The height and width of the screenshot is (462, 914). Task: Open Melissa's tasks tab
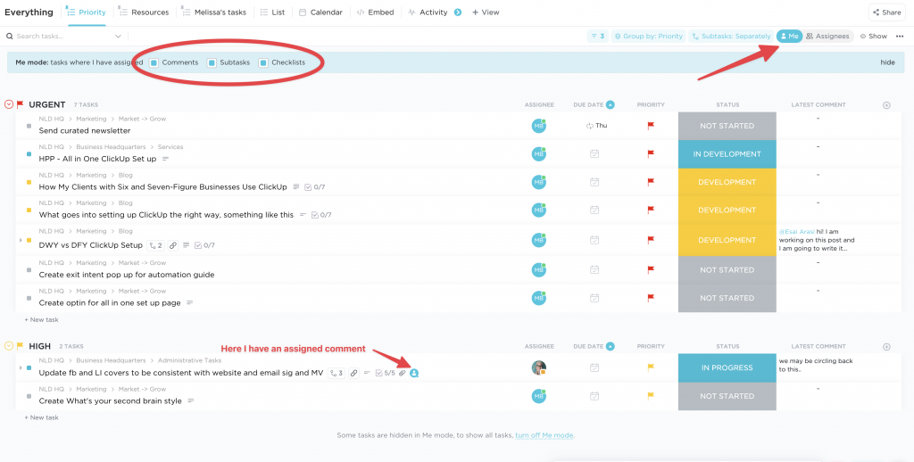(x=213, y=12)
